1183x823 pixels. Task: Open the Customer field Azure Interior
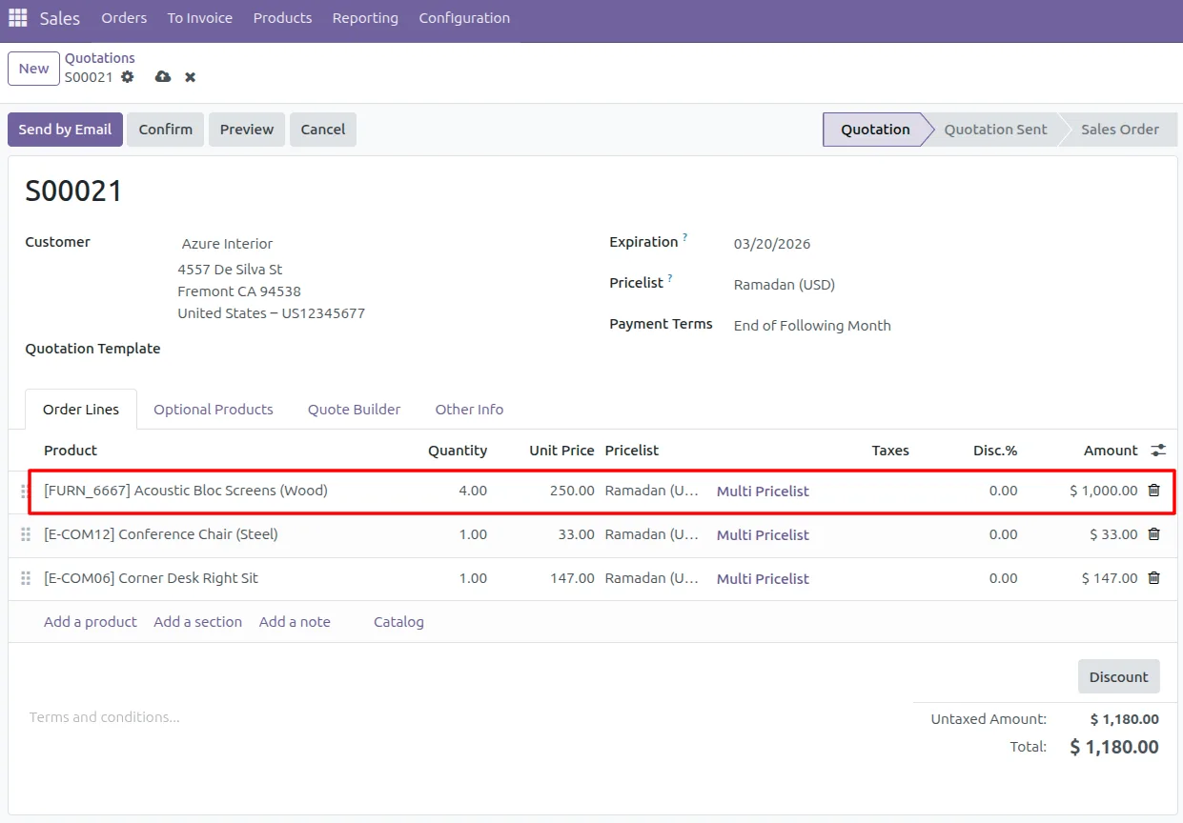pos(227,244)
